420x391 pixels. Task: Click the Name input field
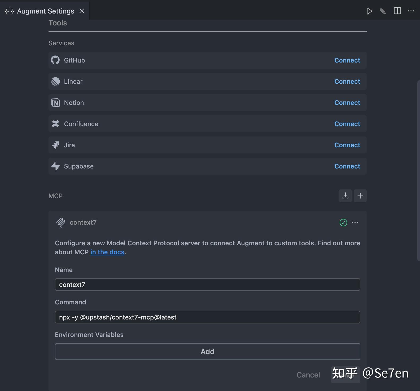click(207, 285)
